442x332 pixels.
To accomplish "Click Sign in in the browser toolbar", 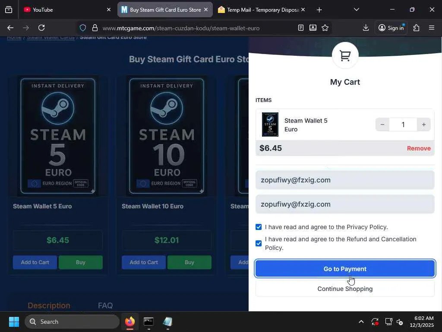I will coord(391,28).
